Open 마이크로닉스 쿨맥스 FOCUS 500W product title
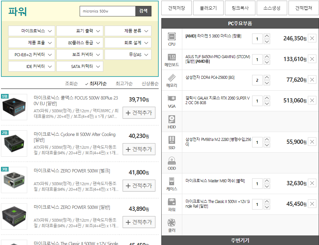The width and height of the screenshot is (319, 245). pyautogui.click(x=76, y=101)
